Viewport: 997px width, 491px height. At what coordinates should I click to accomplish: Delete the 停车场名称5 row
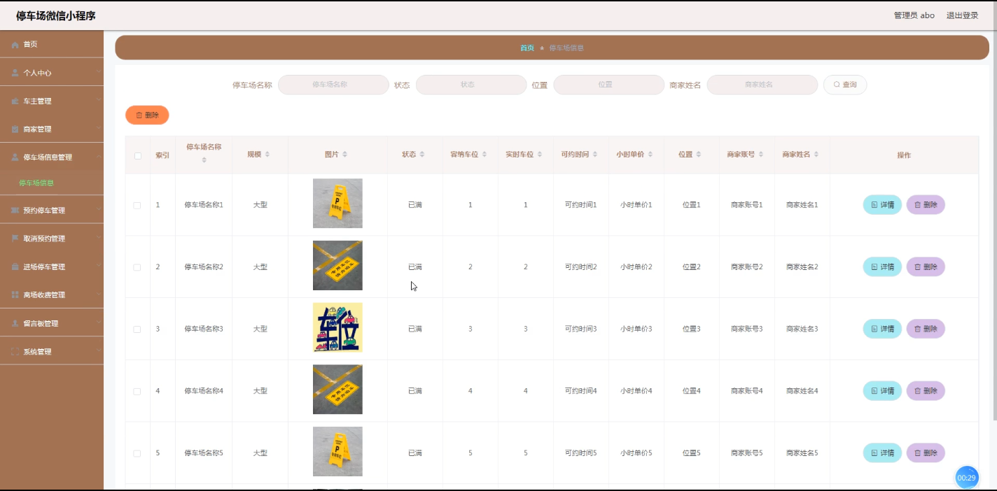926,453
